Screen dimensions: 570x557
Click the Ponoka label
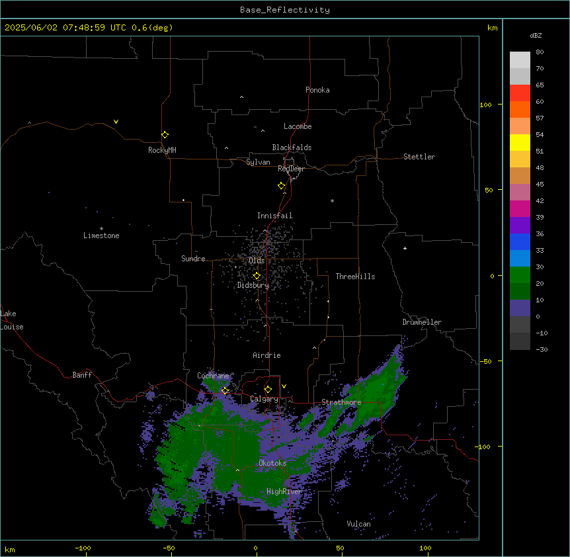coord(317,90)
